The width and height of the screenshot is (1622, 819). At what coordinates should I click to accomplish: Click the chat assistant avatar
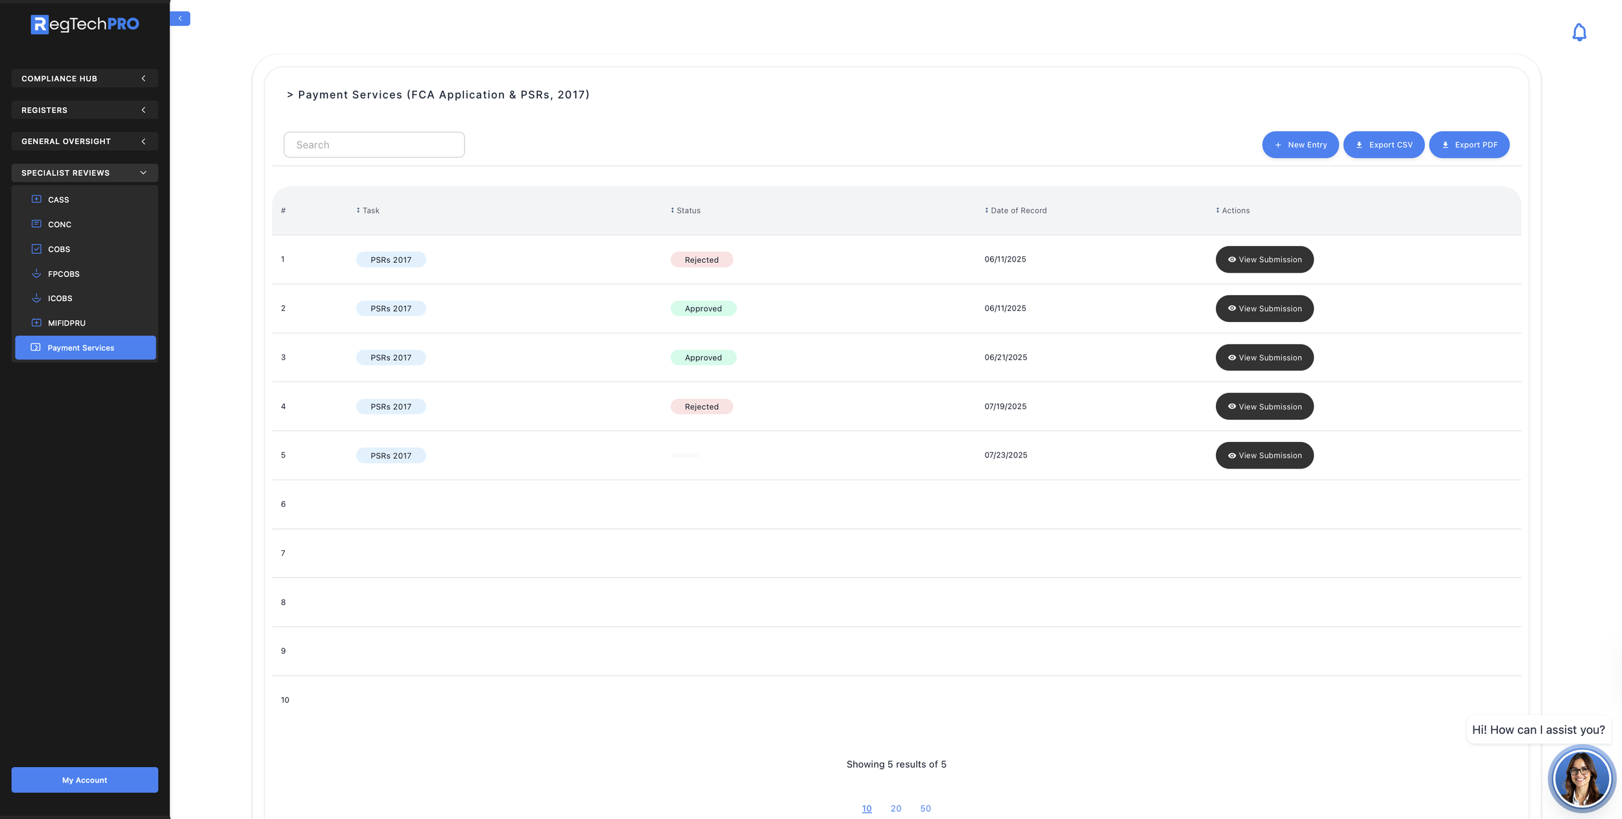pos(1580,777)
